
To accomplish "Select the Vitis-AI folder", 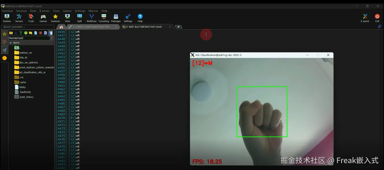I will tap(21, 58).
